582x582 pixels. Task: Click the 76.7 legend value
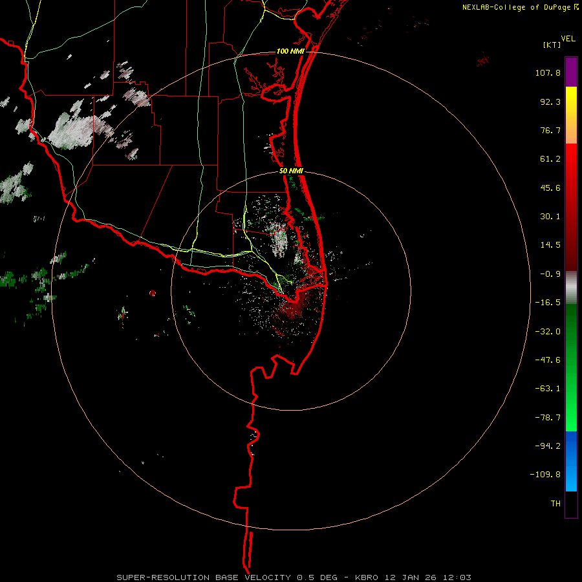(550, 130)
